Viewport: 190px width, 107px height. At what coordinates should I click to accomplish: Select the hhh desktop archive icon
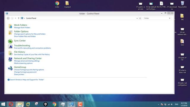click(182, 42)
